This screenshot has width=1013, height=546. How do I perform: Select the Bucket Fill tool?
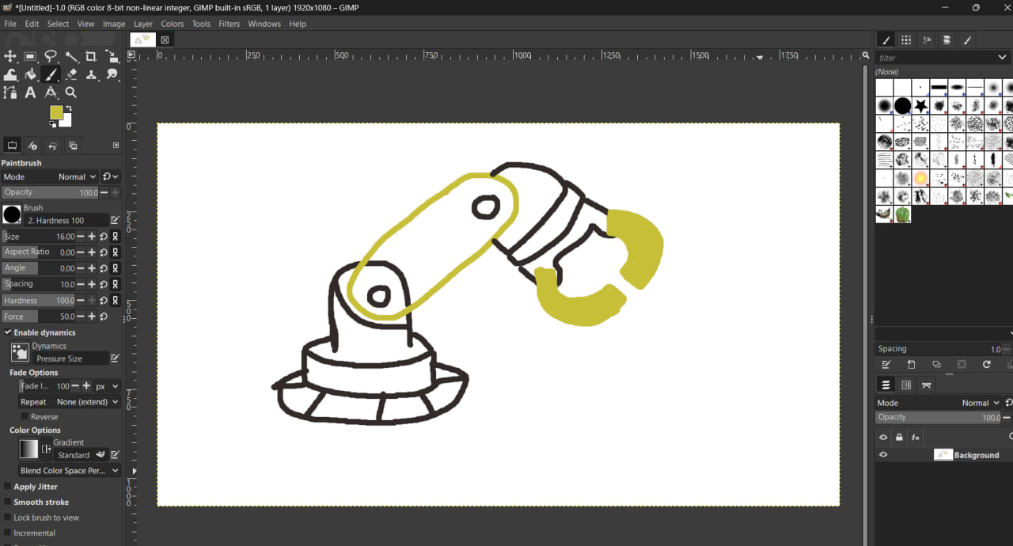[30, 74]
